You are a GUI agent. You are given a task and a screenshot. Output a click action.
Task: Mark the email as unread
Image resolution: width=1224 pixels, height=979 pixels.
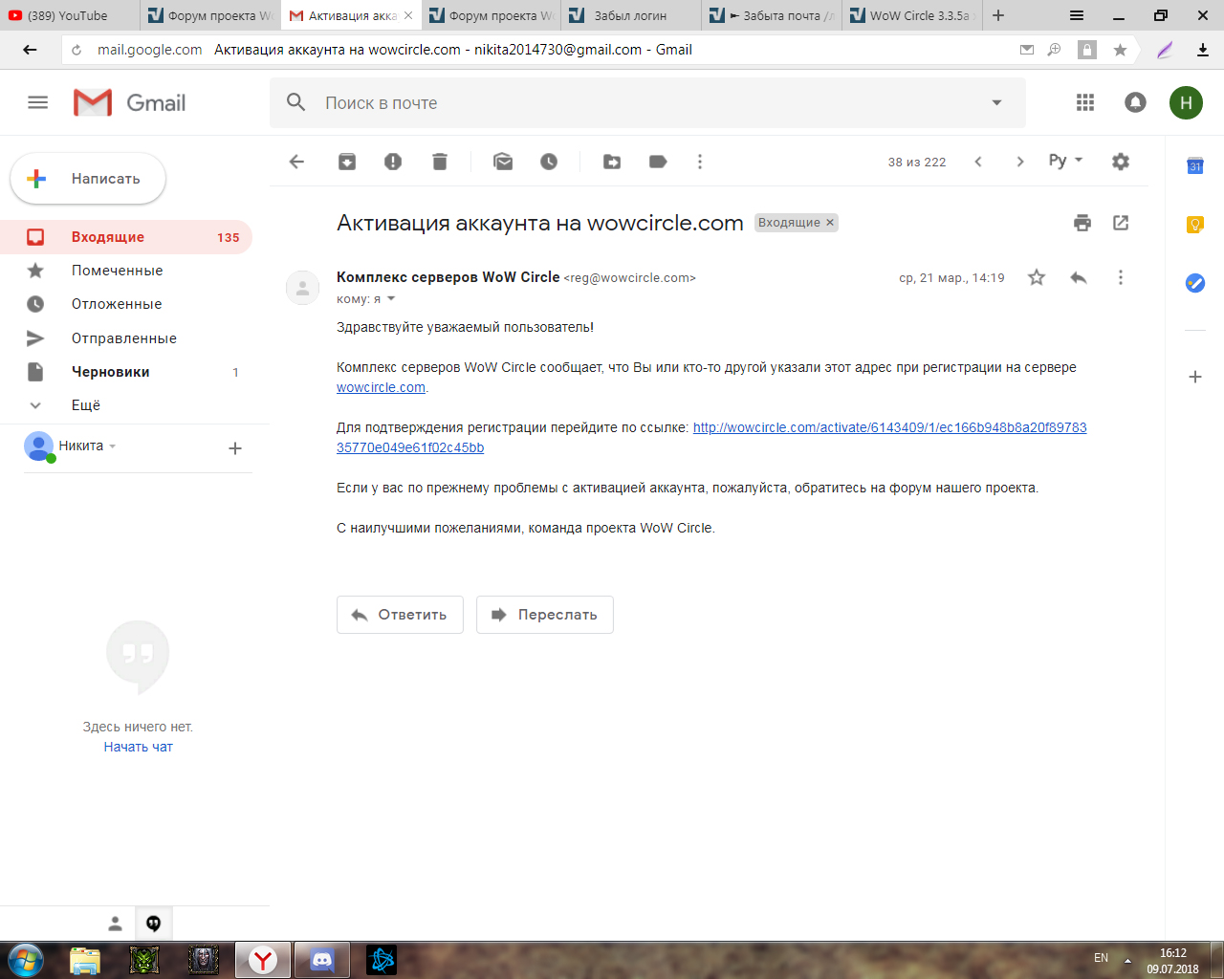click(503, 162)
